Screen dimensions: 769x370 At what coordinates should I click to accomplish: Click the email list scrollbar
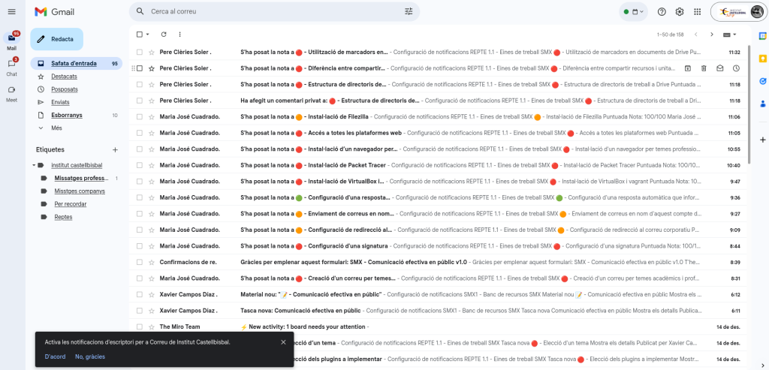749,104
